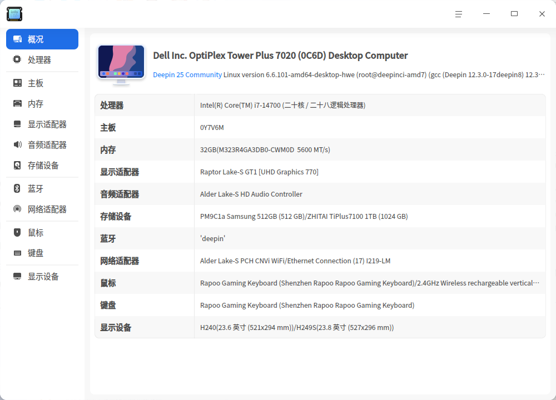Click the 显示设备 row label in table
This screenshot has width=556, height=400.
[x=116, y=327]
